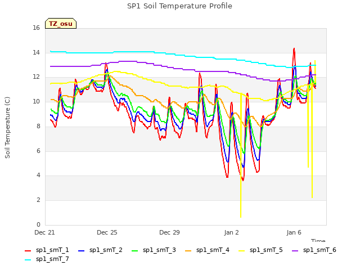The height and width of the screenshot is (270, 360).
Task: Click the 4 y-axis tick label
Action: tap(38, 175)
